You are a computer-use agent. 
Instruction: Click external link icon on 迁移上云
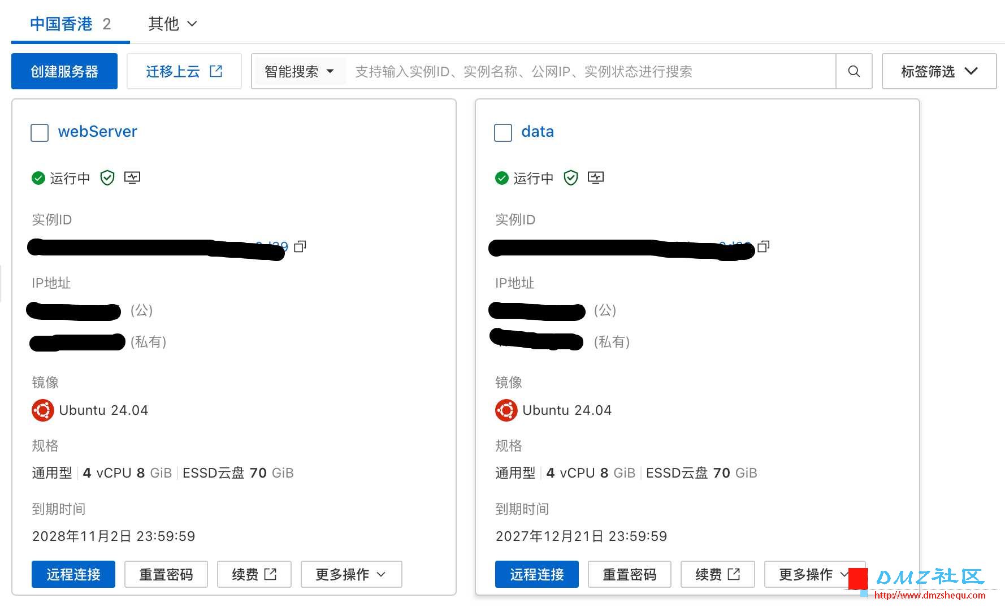[216, 71]
